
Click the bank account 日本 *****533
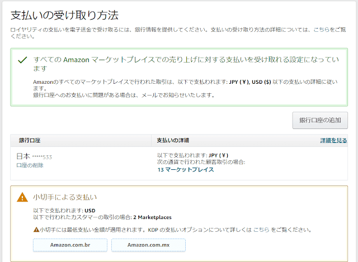pos(34,156)
